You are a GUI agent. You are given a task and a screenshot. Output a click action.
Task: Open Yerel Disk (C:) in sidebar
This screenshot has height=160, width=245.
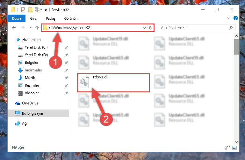pyautogui.click(x=36, y=47)
